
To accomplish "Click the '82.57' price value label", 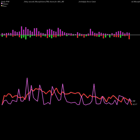I will [x=135, y=104].
